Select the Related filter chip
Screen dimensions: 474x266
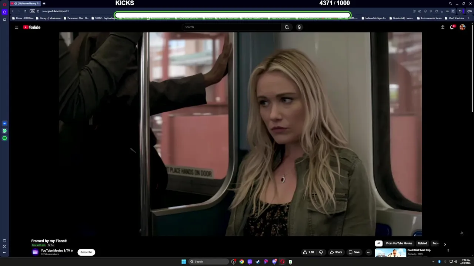click(x=422, y=243)
